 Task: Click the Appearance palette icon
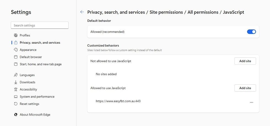coord(16,50)
